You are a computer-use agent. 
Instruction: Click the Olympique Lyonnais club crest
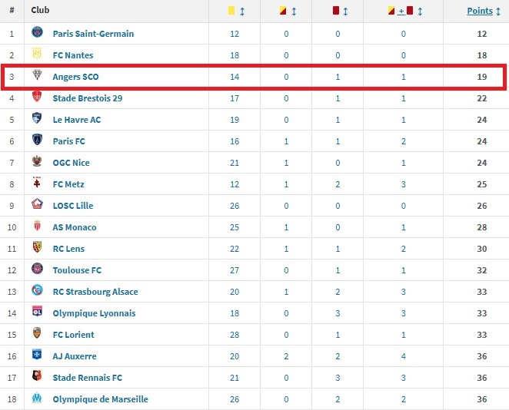point(37,312)
